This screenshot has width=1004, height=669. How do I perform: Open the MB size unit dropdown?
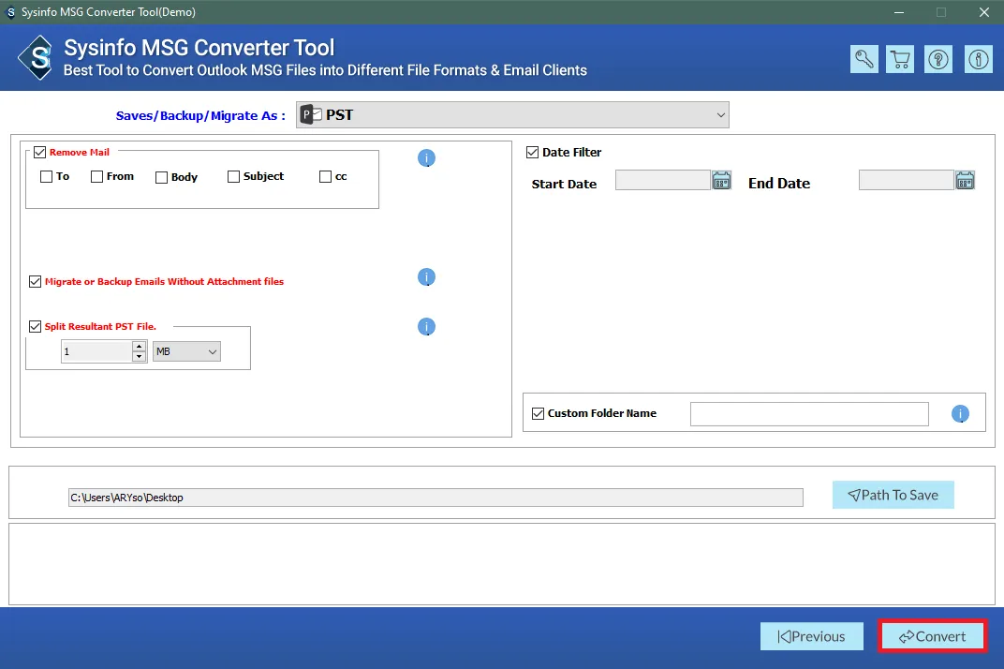coord(187,352)
